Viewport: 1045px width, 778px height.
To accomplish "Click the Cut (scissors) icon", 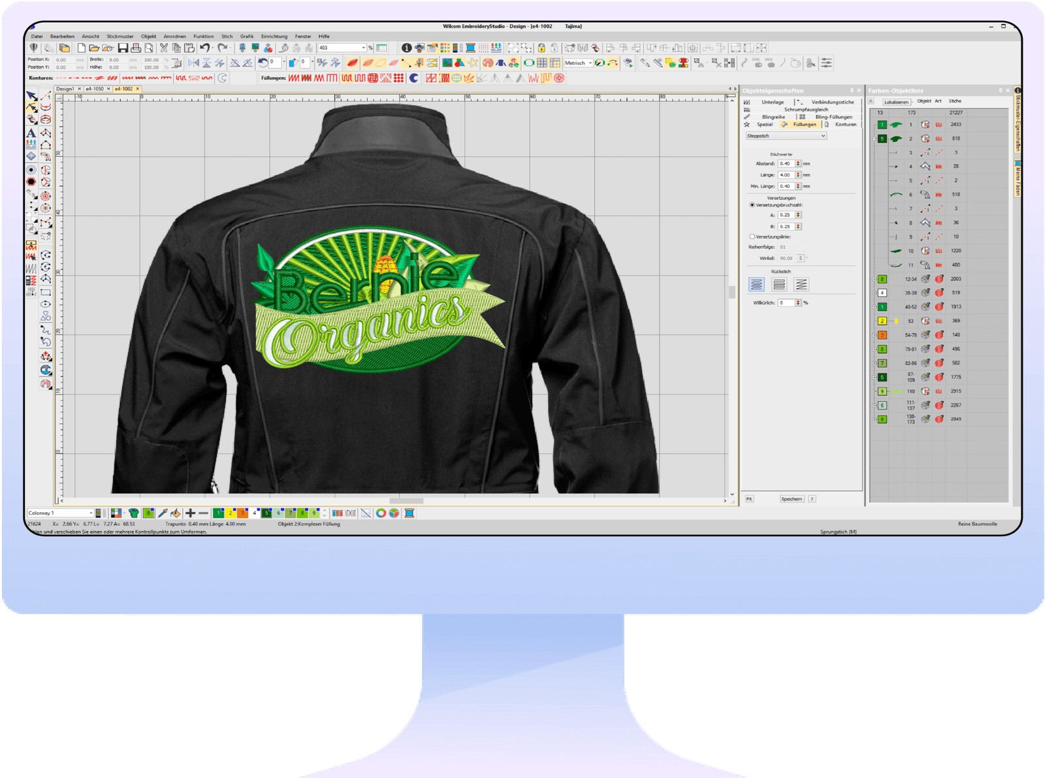I will click(x=164, y=48).
